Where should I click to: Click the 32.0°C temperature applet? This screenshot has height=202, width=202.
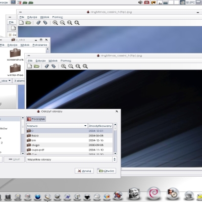tap(190, 3)
